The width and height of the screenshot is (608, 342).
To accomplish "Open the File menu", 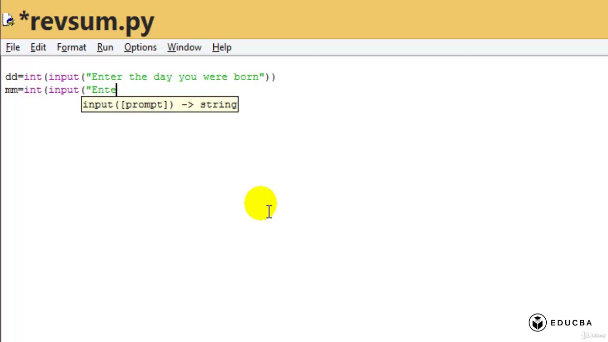I will 13,47.
